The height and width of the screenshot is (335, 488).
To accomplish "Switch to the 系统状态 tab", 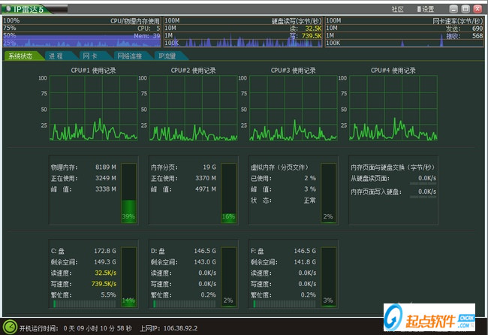I will [x=20, y=56].
